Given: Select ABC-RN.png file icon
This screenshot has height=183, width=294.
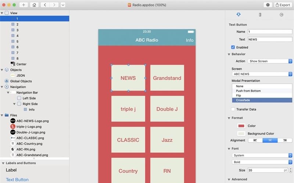Looking at the screenshot, I should (x=13, y=149).
